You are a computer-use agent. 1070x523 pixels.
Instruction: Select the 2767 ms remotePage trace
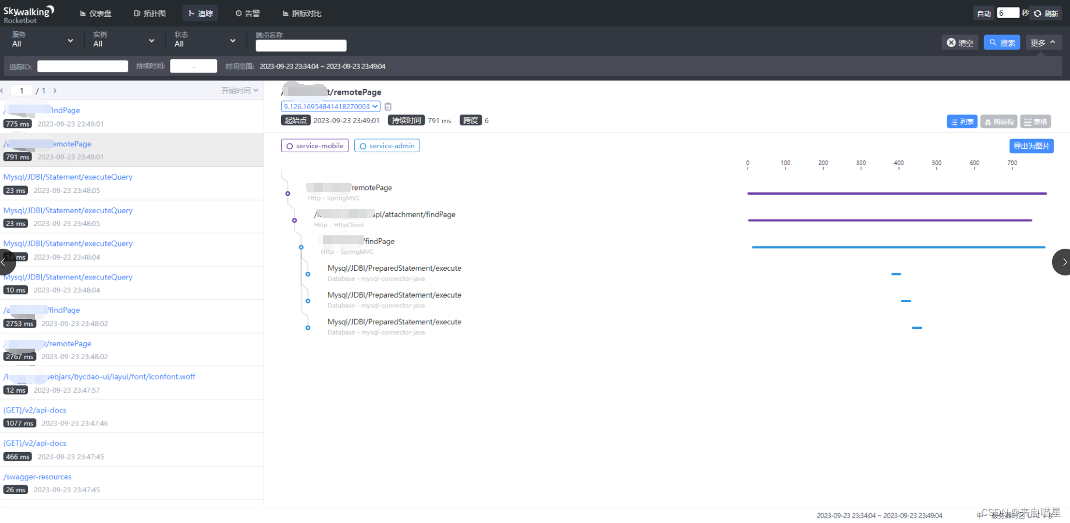pos(131,350)
